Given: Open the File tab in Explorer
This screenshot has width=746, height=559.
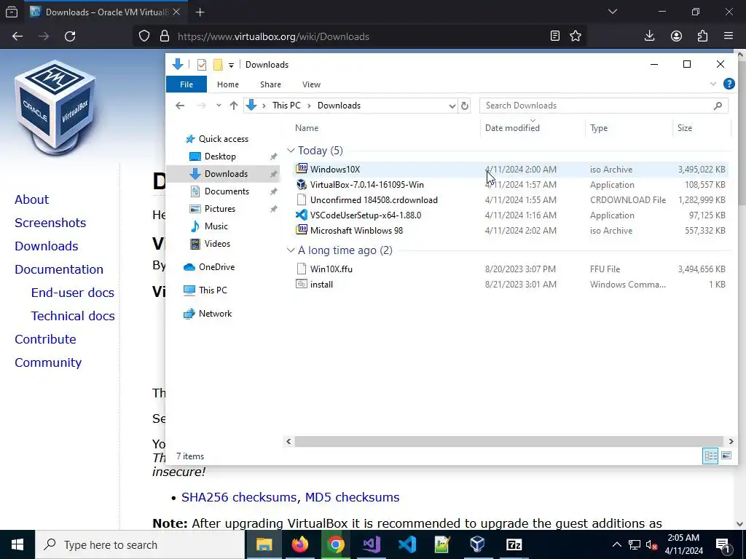Looking at the screenshot, I should (186, 84).
